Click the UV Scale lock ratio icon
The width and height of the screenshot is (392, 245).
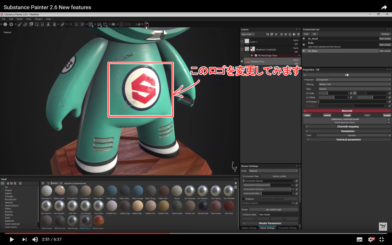pos(354,93)
